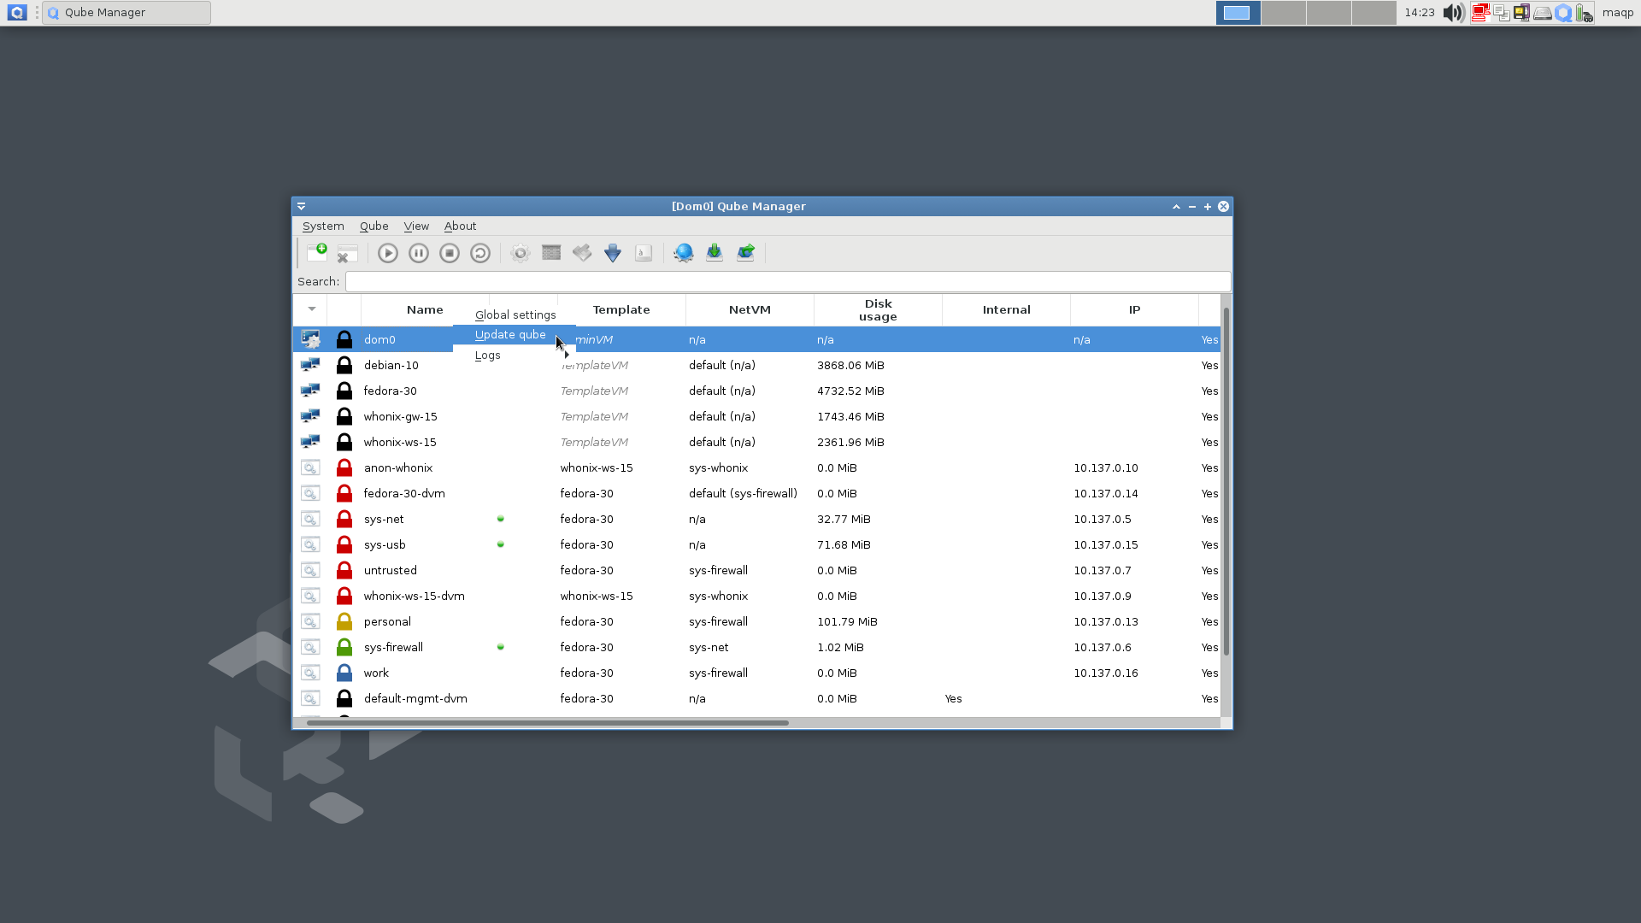The height and width of the screenshot is (923, 1641).
Task: Click the horizontal scrollbar of the qube table
Action: click(x=547, y=723)
